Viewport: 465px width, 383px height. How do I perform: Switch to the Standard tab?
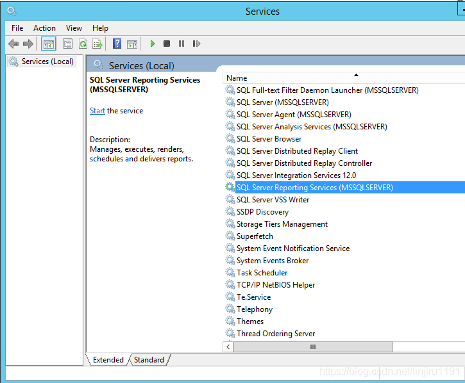coord(149,359)
